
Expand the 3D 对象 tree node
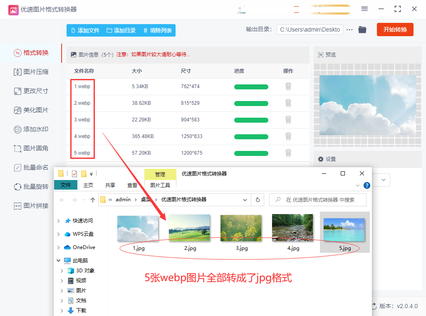[x=62, y=271]
